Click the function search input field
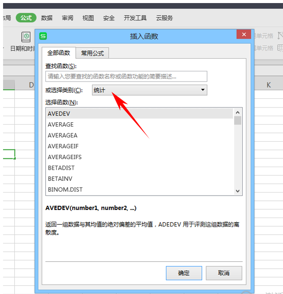Screen dimensions: 283x294 click(x=126, y=76)
